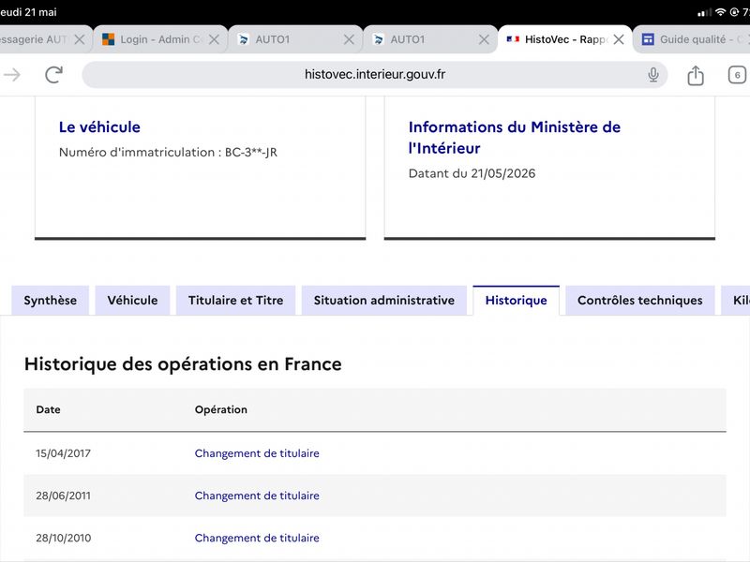Select the Véhicule tab

[132, 300]
